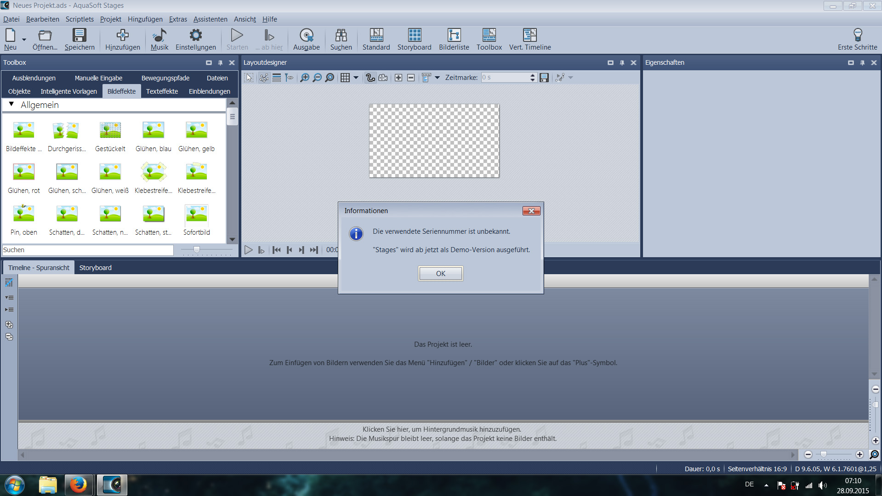Collapse the Allgemein section
This screenshot has height=496, width=882.
[x=11, y=104]
